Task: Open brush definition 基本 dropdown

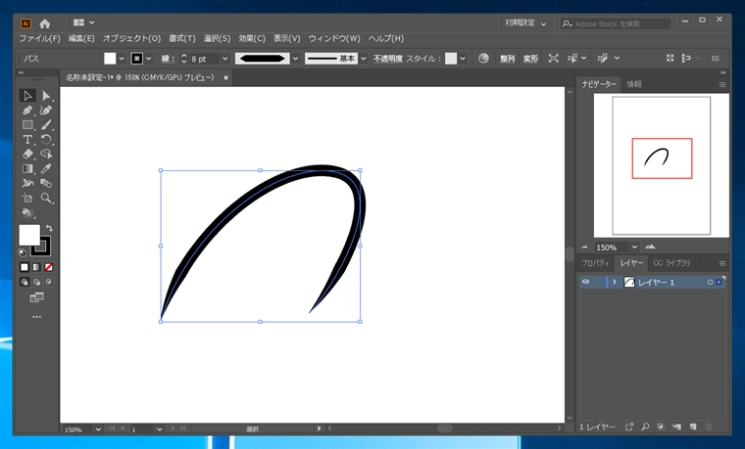Action: pyautogui.click(x=364, y=59)
